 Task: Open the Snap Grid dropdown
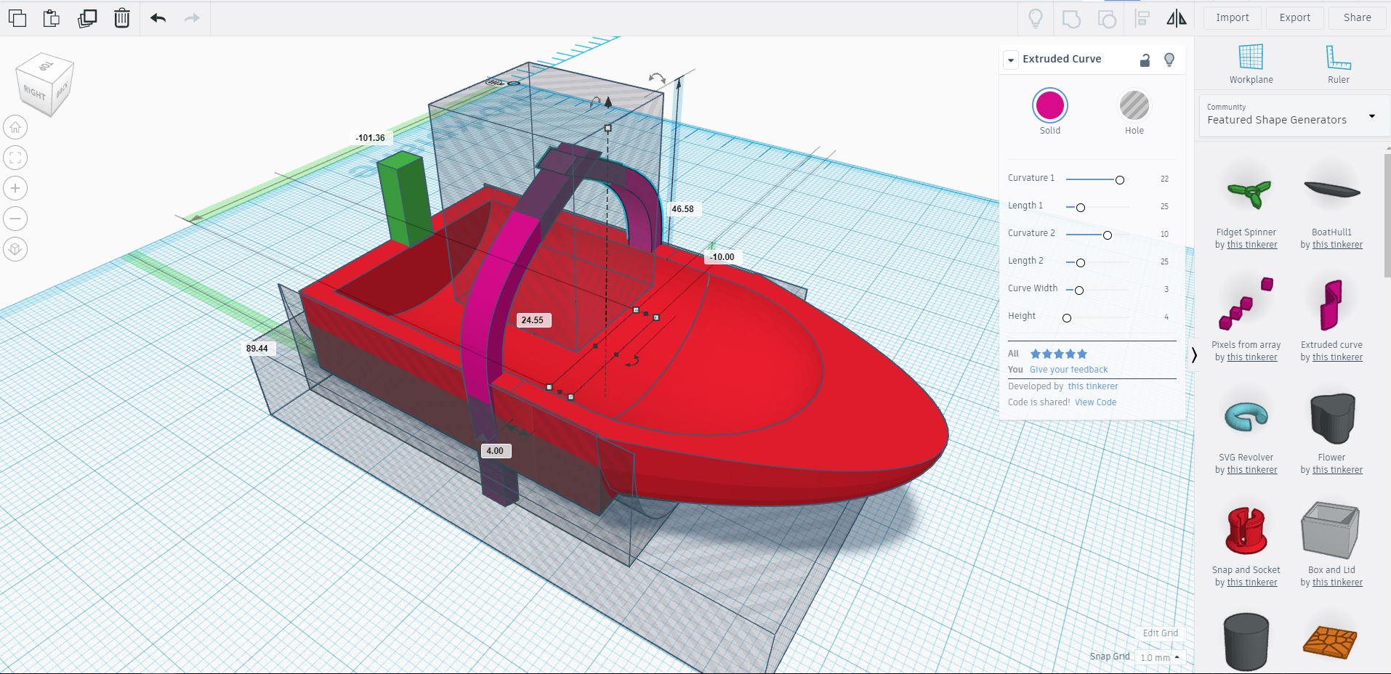1160,657
